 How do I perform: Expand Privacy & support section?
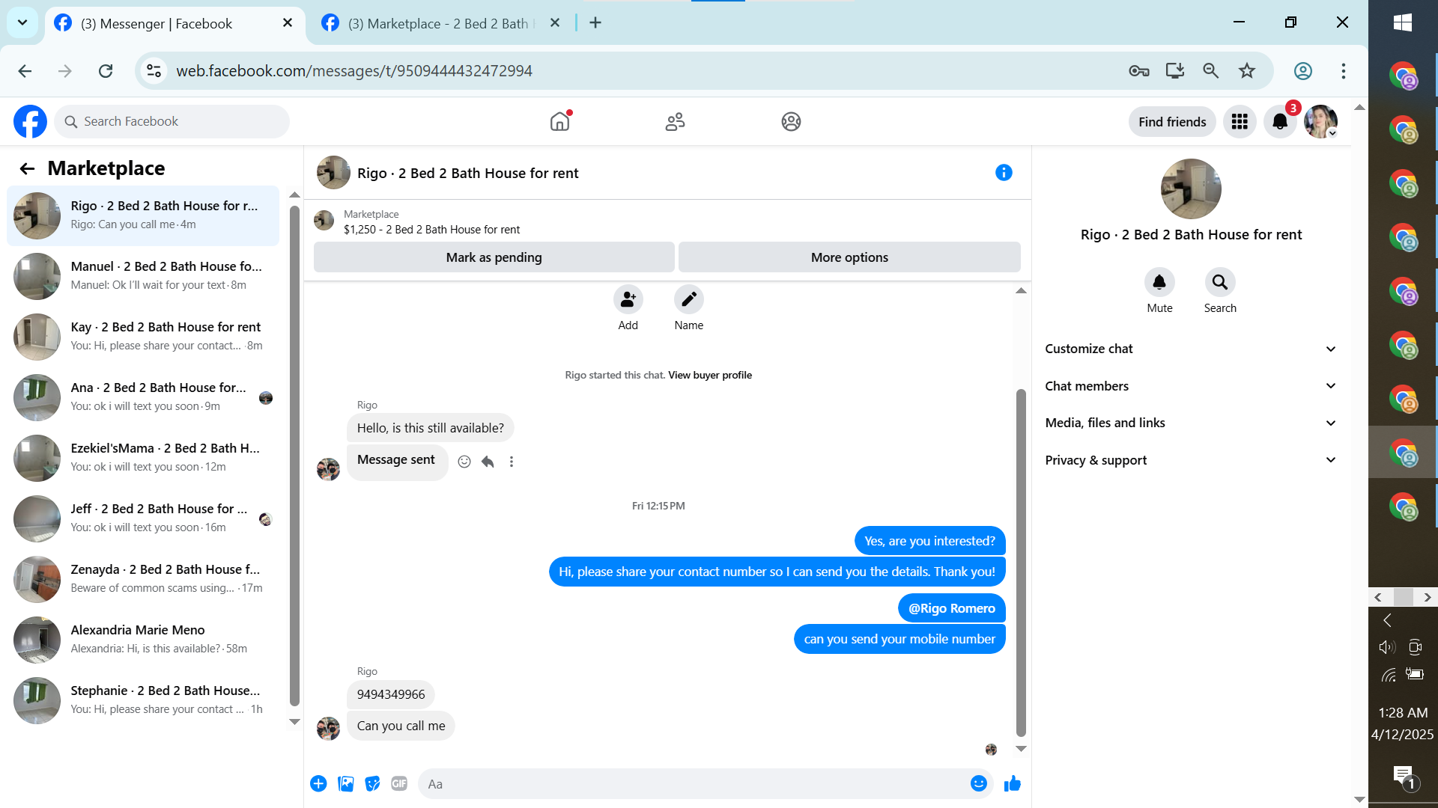coord(1191,460)
